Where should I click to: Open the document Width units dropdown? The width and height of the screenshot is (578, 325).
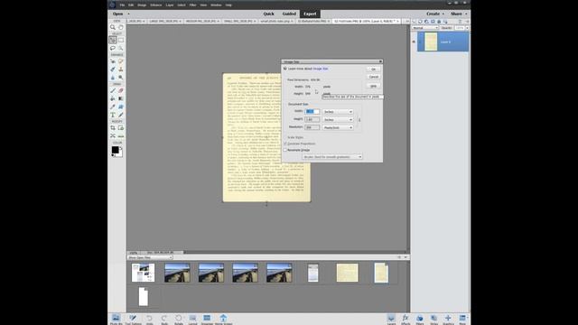pyautogui.click(x=338, y=112)
